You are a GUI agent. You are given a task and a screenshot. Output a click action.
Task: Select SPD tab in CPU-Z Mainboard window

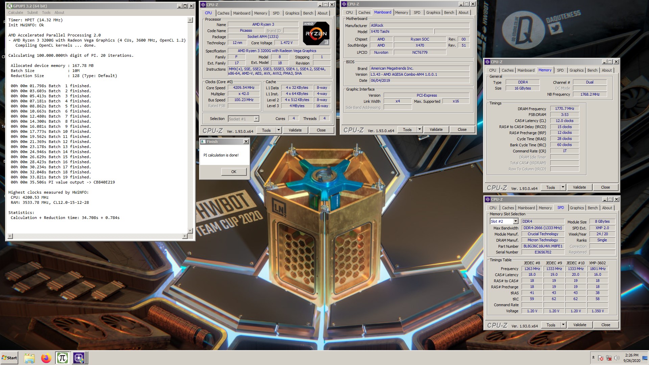(x=417, y=13)
